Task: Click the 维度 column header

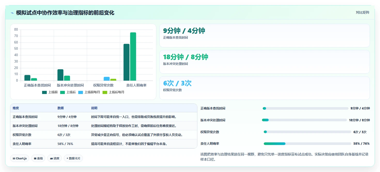Action: 16,108
